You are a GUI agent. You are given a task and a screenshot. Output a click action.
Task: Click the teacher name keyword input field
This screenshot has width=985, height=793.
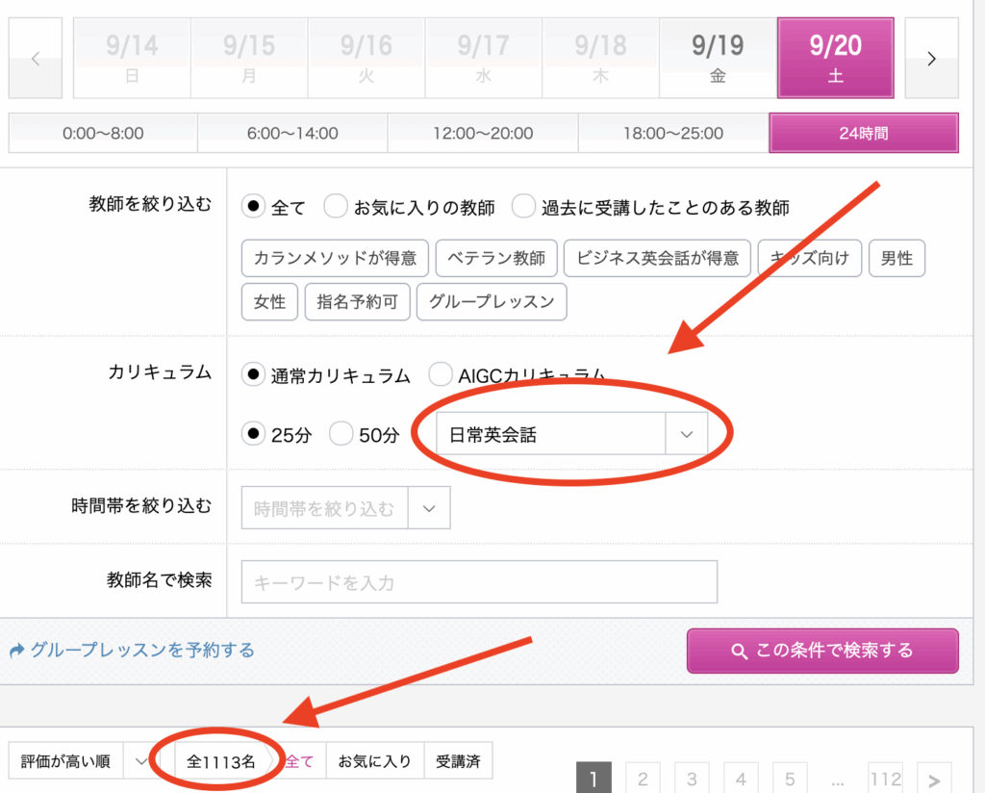pos(479,582)
